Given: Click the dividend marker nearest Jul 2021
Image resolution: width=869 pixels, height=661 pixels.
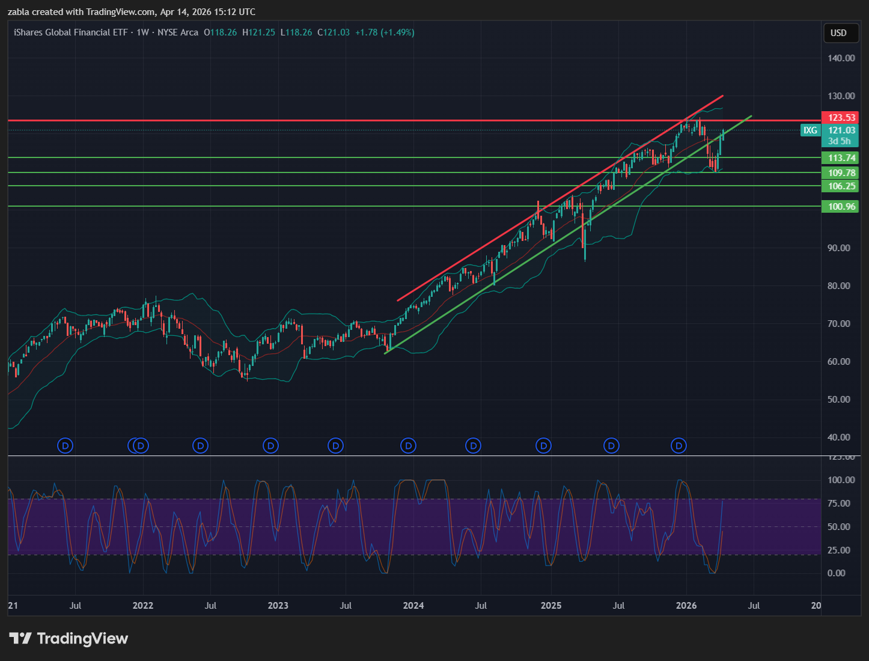Looking at the screenshot, I should tap(65, 446).
